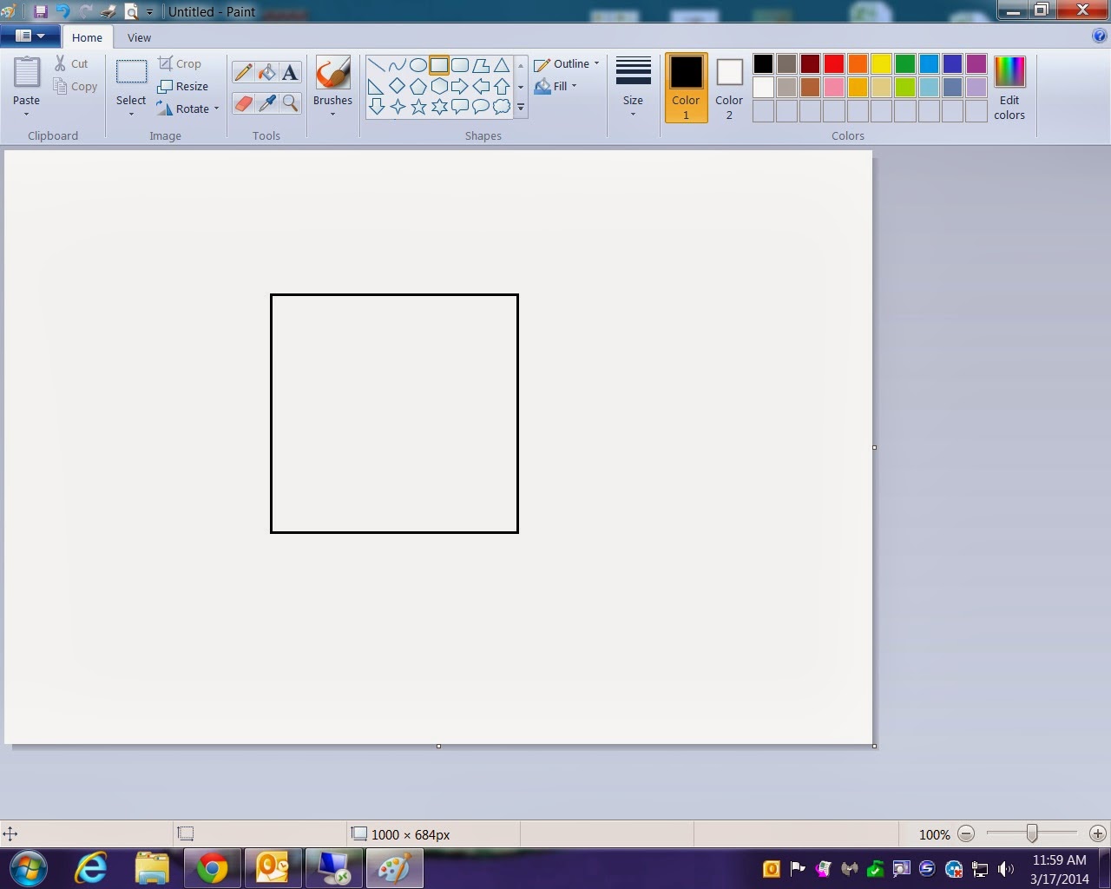Select the Text tool
Viewport: 1111px width, 889px height.
290,72
